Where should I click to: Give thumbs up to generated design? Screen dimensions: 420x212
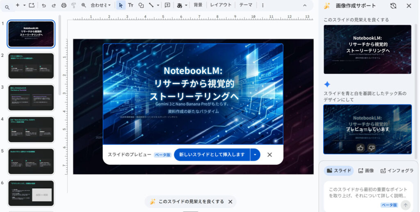tap(360, 148)
